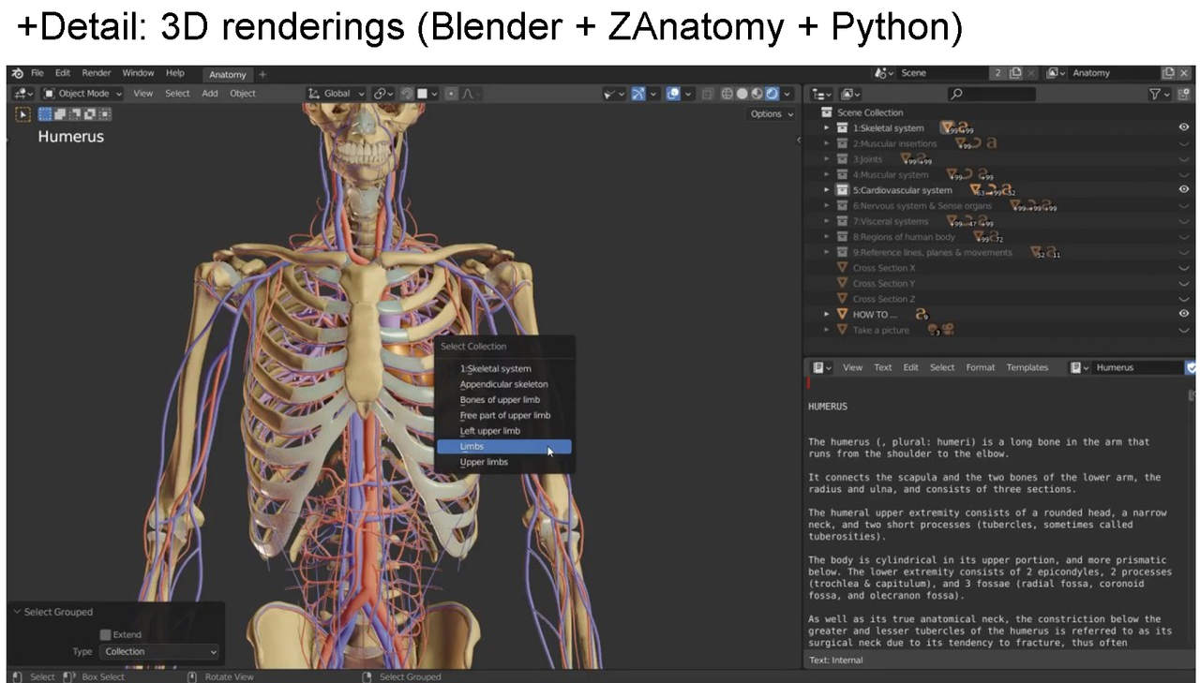This screenshot has height=683, width=1200.
Task: Open the 3D viewport editor type dropdown
Action: pos(23,94)
